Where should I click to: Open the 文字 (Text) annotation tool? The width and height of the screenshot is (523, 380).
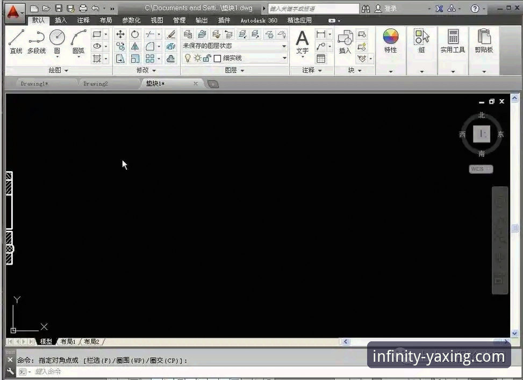[x=303, y=41]
